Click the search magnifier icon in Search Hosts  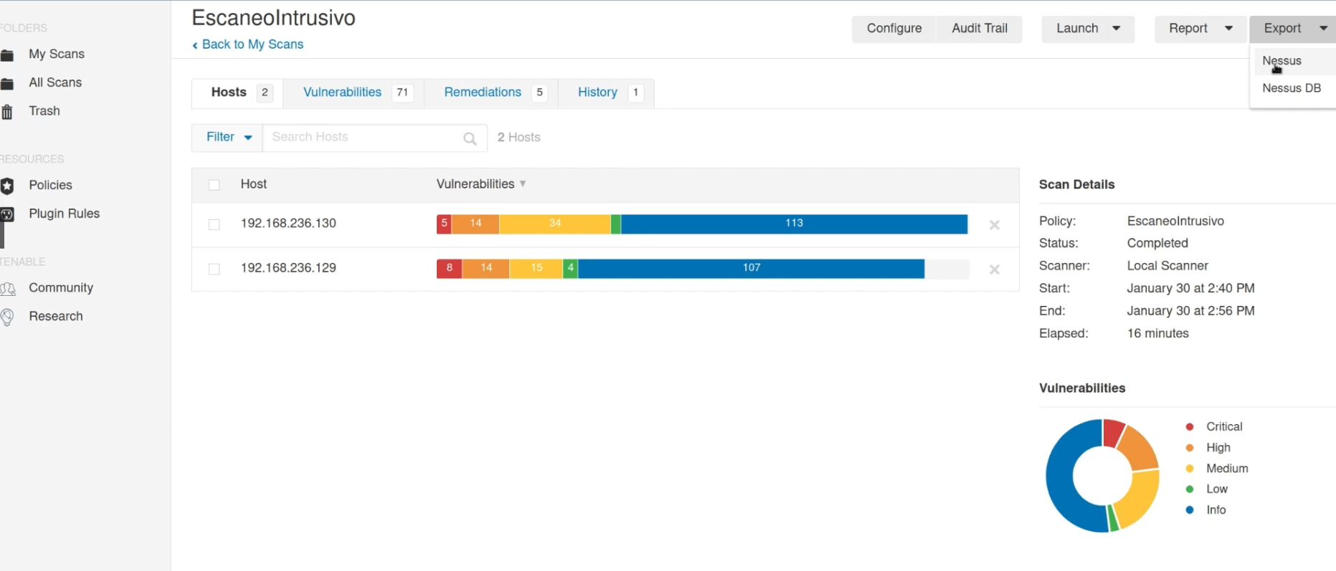tap(470, 138)
